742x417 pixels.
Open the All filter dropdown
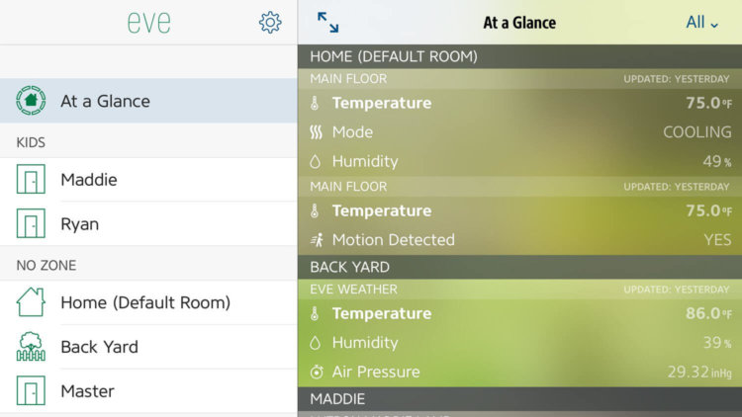pyautogui.click(x=701, y=22)
